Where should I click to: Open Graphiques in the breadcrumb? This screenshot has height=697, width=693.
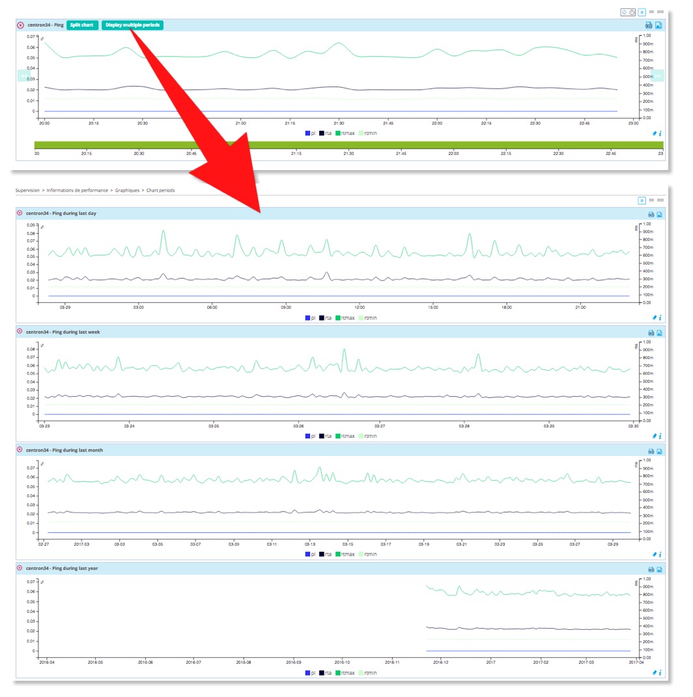(x=127, y=190)
